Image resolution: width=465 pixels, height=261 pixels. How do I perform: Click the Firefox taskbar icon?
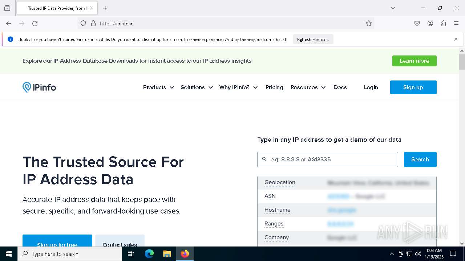tap(185, 254)
